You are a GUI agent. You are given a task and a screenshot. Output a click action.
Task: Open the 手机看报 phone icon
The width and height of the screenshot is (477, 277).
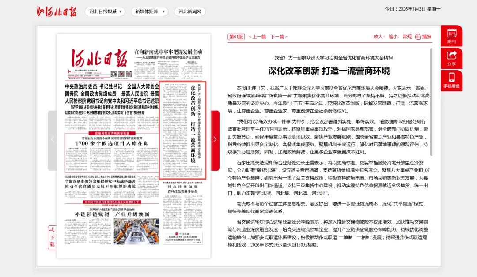point(451,81)
